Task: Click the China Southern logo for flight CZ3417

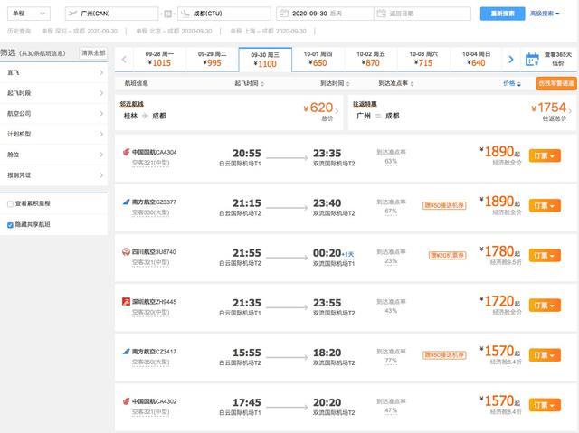Action: tap(126, 351)
